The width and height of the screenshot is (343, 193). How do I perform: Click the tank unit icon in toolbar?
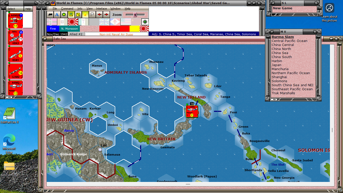coord(50,15)
